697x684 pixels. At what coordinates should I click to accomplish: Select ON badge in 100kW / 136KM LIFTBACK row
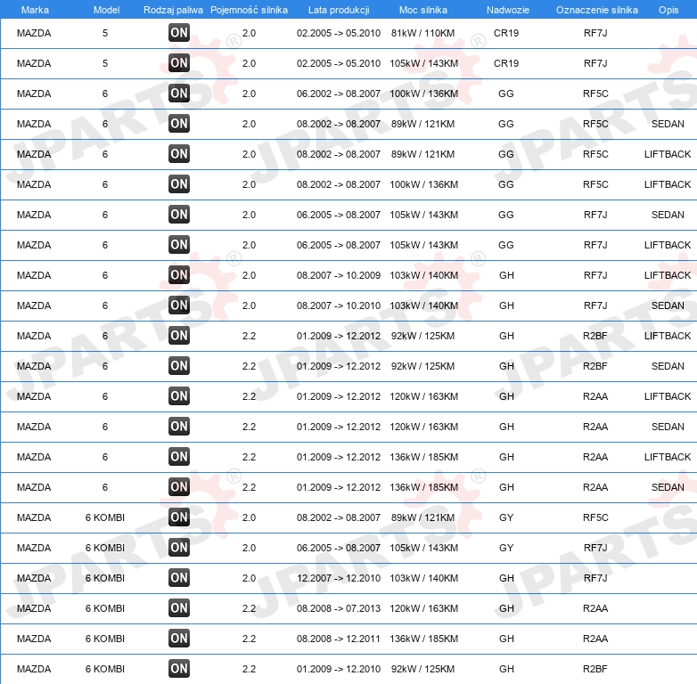[x=179, y=183]
